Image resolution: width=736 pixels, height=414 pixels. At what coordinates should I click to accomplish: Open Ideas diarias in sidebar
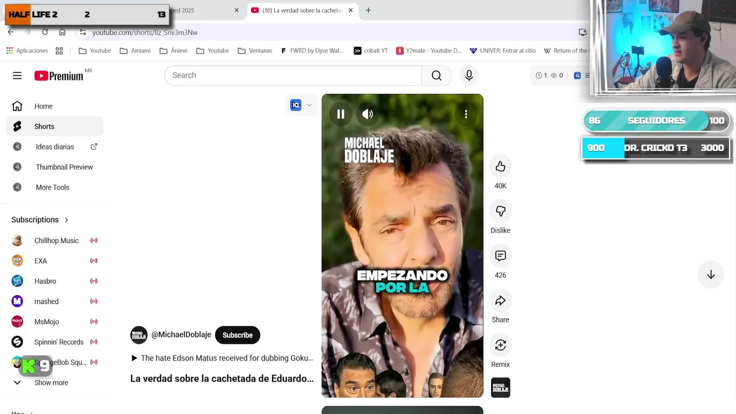pyautogui.click(x=55, y=147)
